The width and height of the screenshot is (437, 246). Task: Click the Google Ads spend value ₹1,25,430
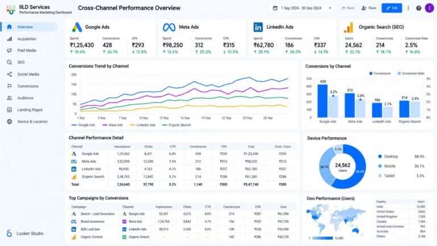[82, 45]
